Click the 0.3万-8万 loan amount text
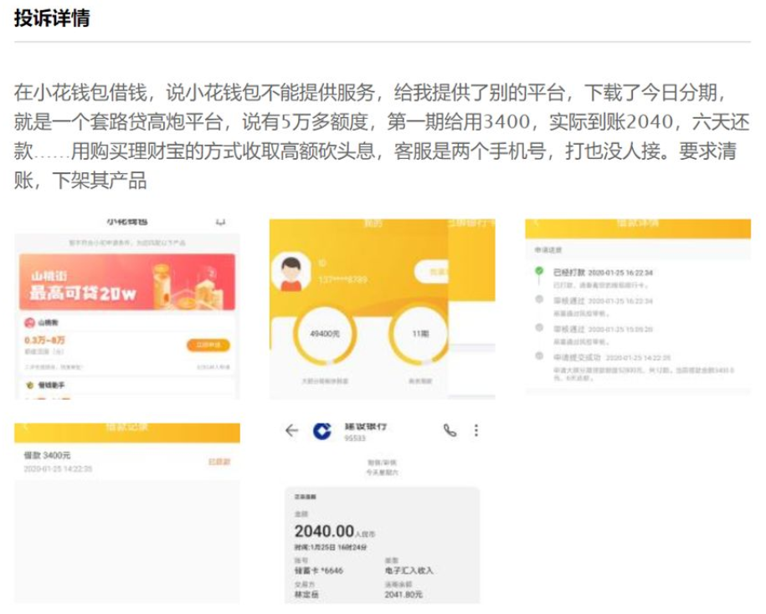The width and height of the screenshot is (766, 614). click(44, 340)
